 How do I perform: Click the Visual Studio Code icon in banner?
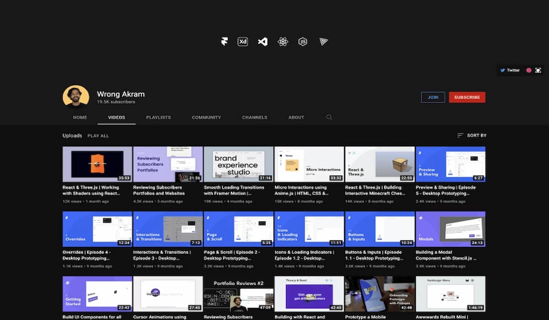(263, 42)
